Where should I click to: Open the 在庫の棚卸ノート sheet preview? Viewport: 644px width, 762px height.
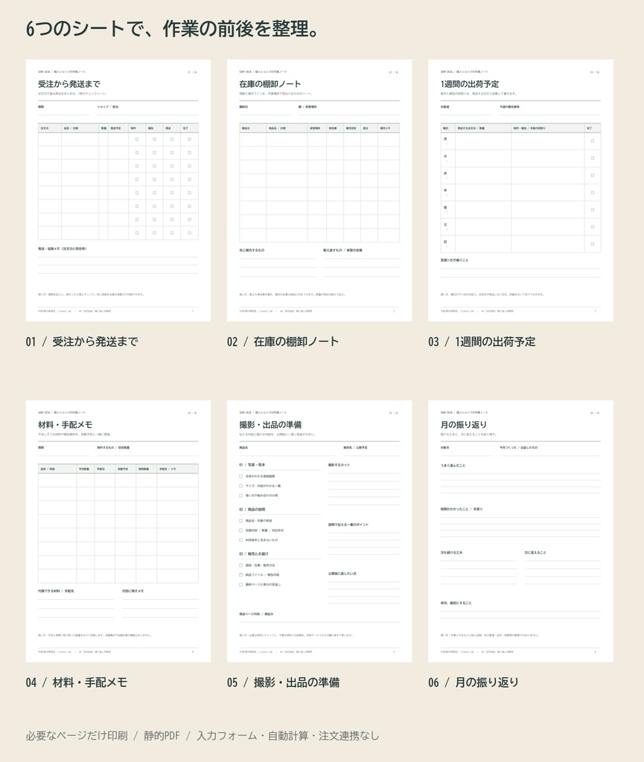coord(319,190)
